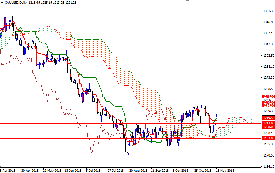Image resolution: width=275 pixels, height=173 pixels.
Task: Click the 1361.30 price axis label
Action: [x=268, y=11]
